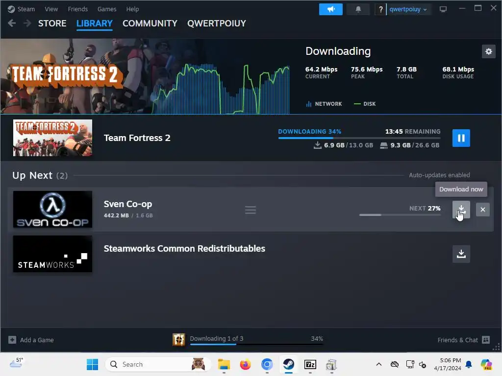Click the Windows taskbar search box
Image resolution: width=502 pixels, height=376 pixels.
[158, 364]
